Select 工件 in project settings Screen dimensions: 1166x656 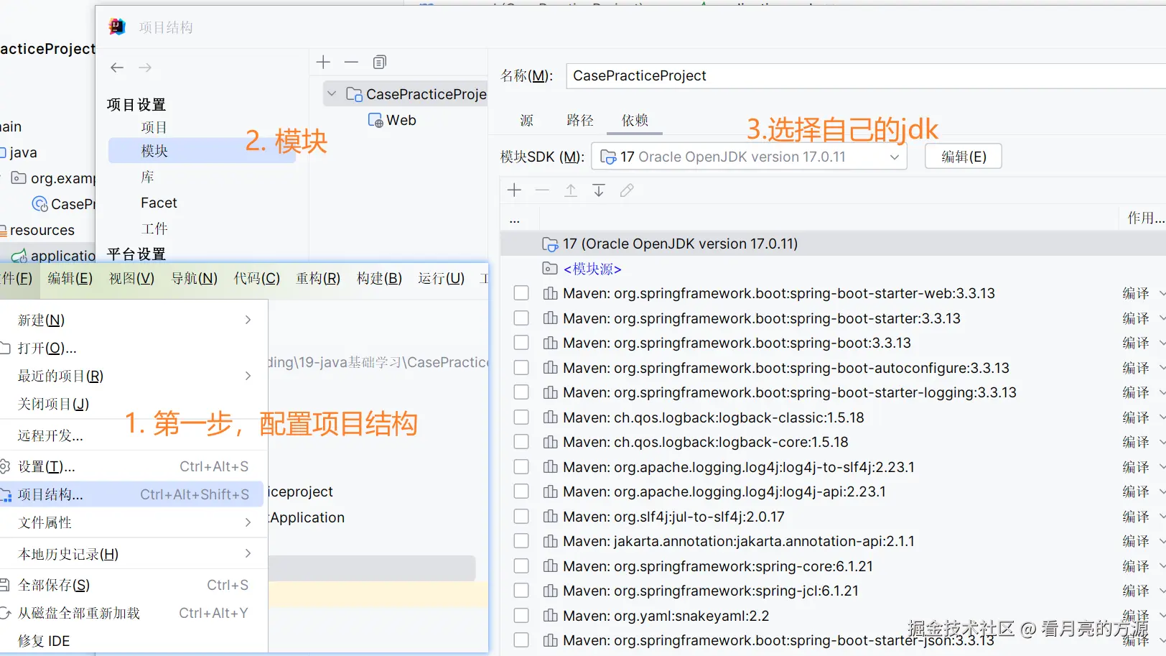pyautogui.click(x=154, y=228)
